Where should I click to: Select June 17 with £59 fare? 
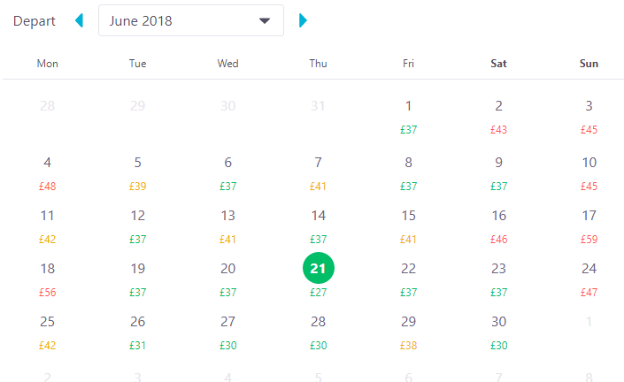tap(589, 225)
